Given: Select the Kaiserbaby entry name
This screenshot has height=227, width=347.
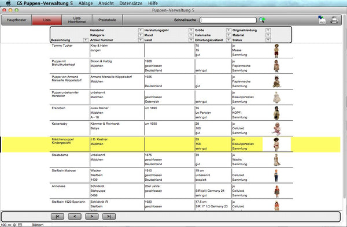Looking at the screenshot, I should [x=60, y=124].
